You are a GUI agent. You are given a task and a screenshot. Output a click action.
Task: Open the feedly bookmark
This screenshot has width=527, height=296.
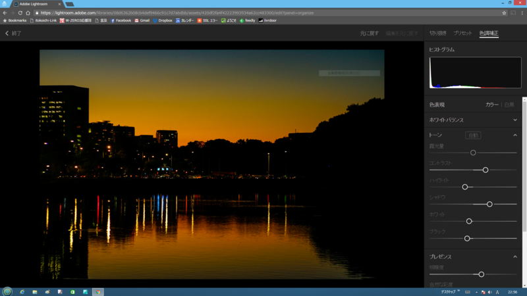click(x=248, y=20)
